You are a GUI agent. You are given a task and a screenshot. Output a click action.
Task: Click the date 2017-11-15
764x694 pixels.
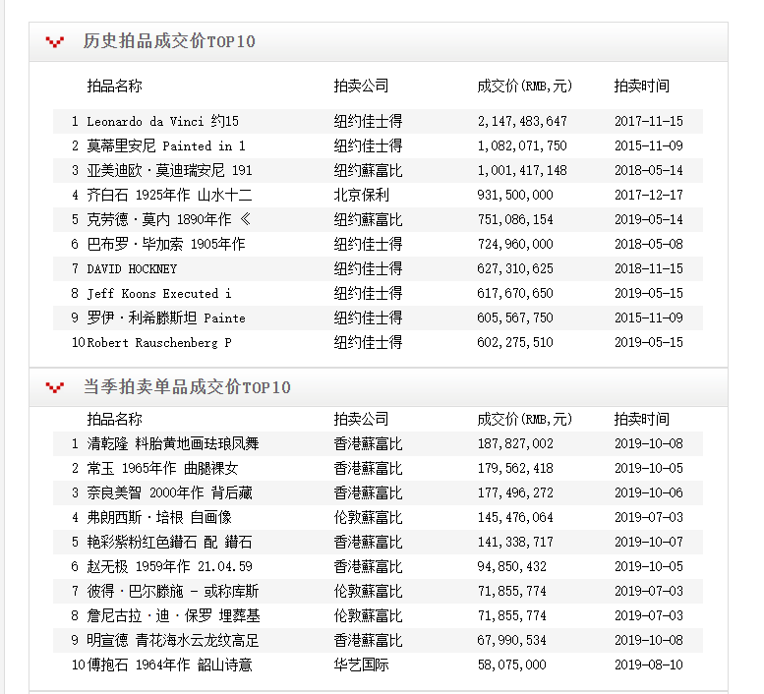[x=649, y=121]
